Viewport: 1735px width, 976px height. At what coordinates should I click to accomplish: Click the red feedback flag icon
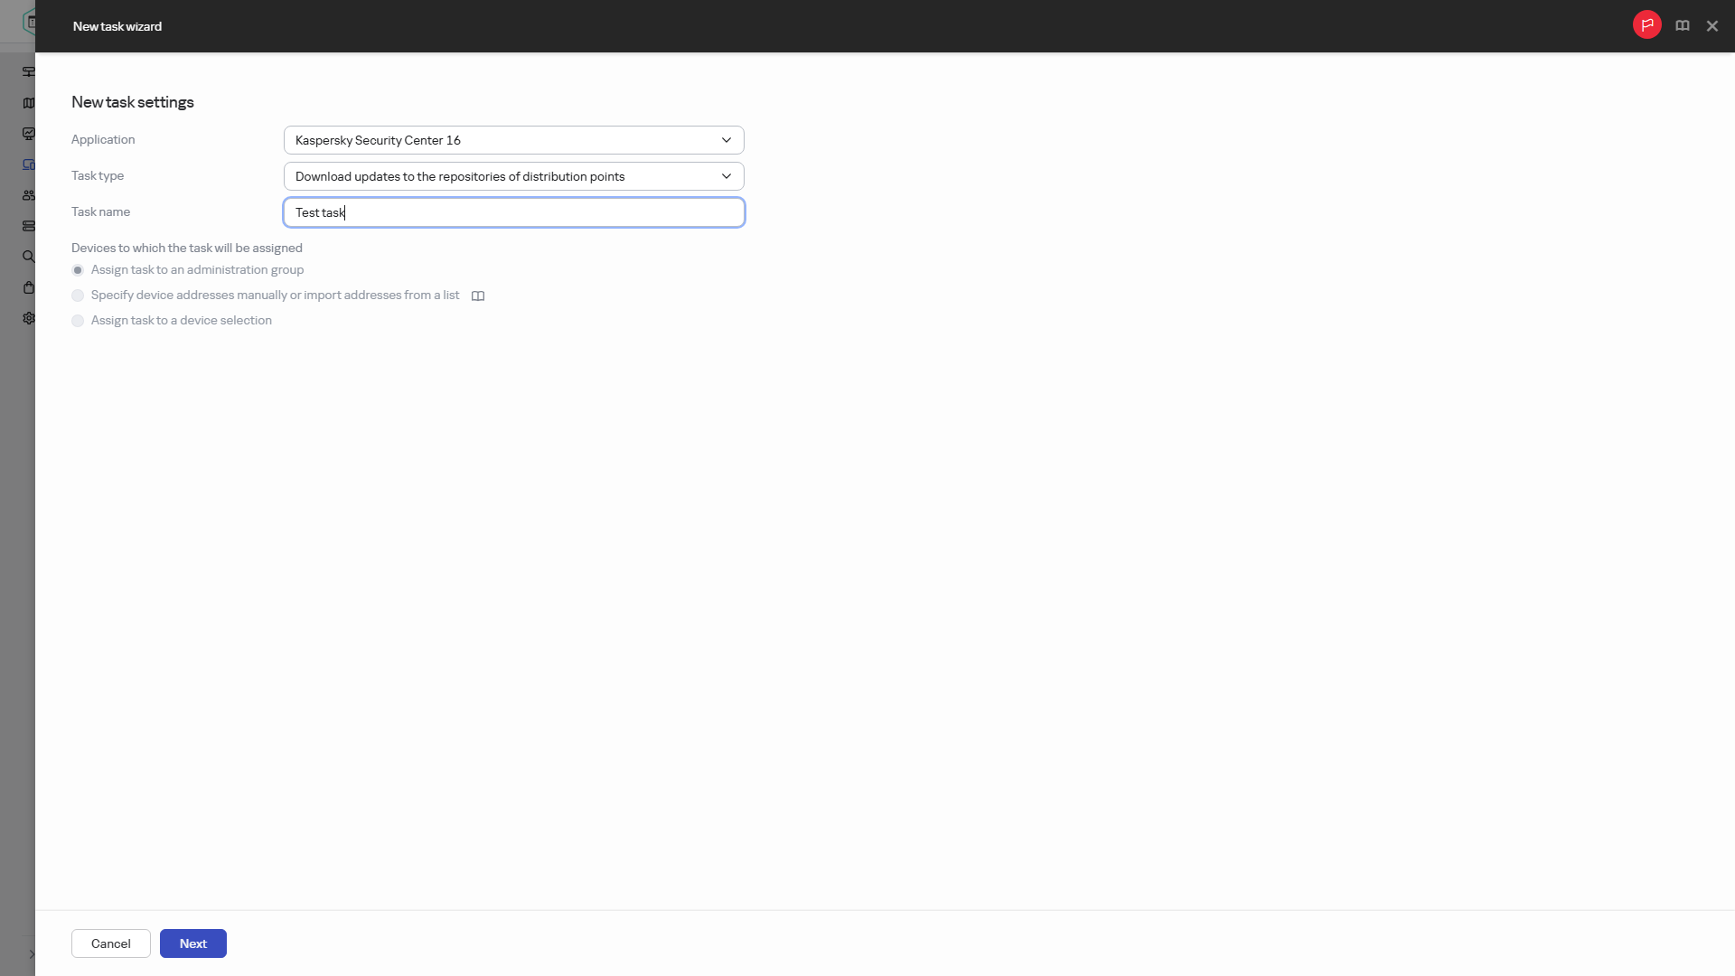pos(1646,25)
